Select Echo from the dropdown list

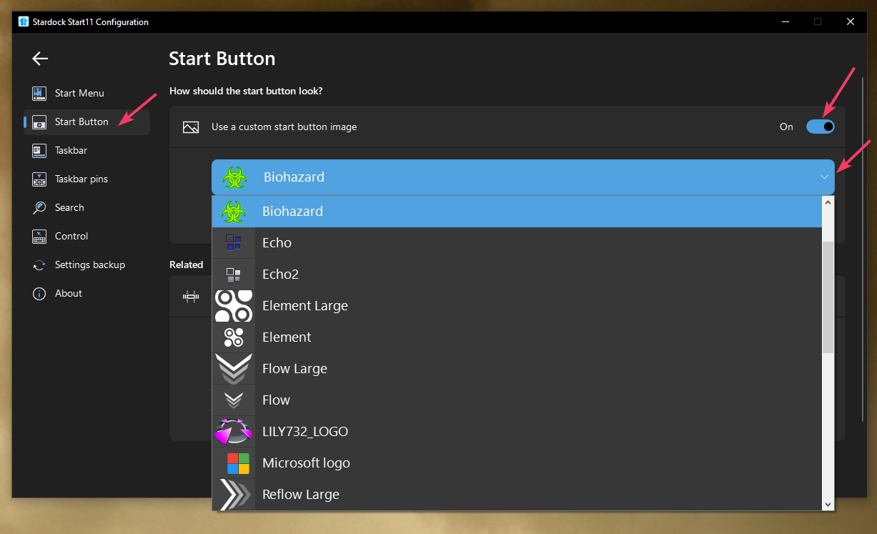click(277, 243)
